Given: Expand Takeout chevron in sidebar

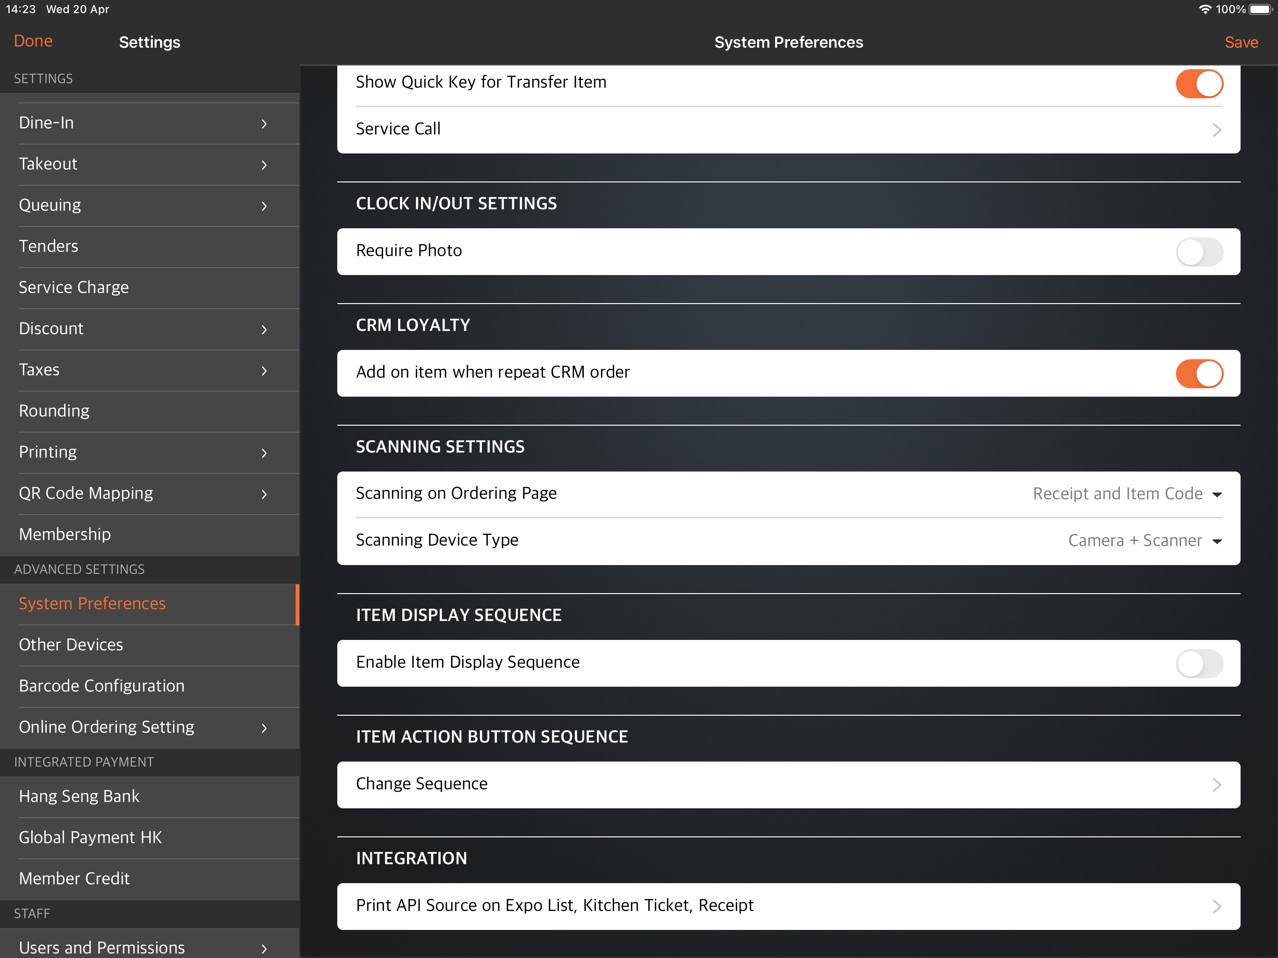Looking at the screenshot, I should tap(264, 165).
